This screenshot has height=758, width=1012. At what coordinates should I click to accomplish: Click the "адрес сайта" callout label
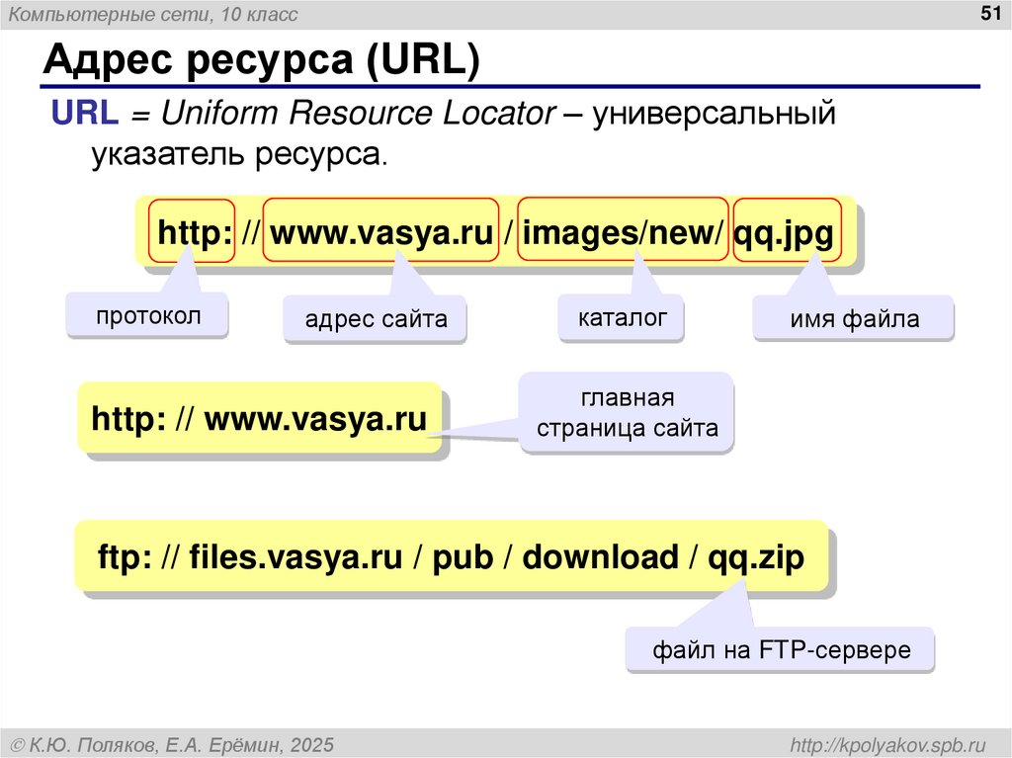[x=376, y=319]
